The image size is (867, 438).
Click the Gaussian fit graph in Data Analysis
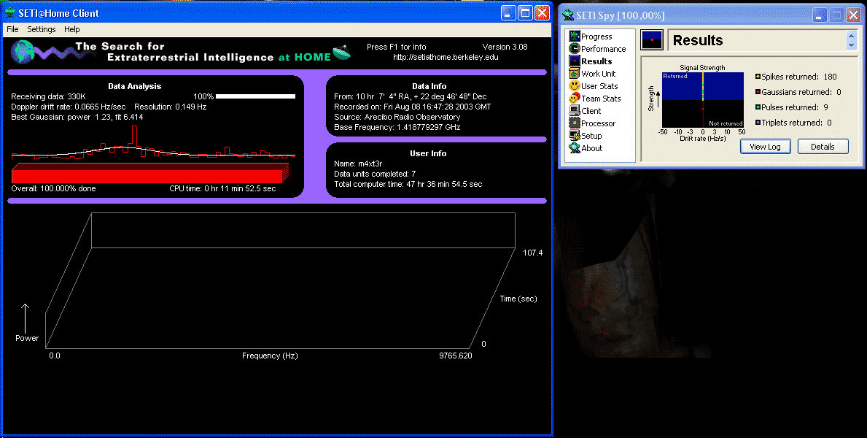pos(153,143)
